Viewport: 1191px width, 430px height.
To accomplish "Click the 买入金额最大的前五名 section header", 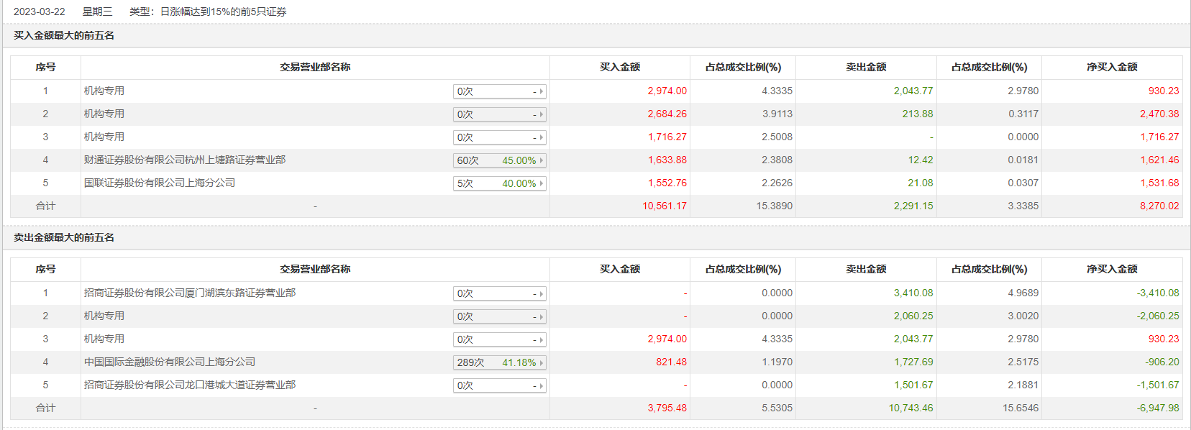I will (64, 35).
